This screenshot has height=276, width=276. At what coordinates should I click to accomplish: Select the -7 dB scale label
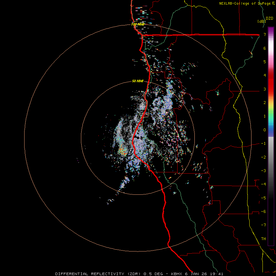point(263,225)
